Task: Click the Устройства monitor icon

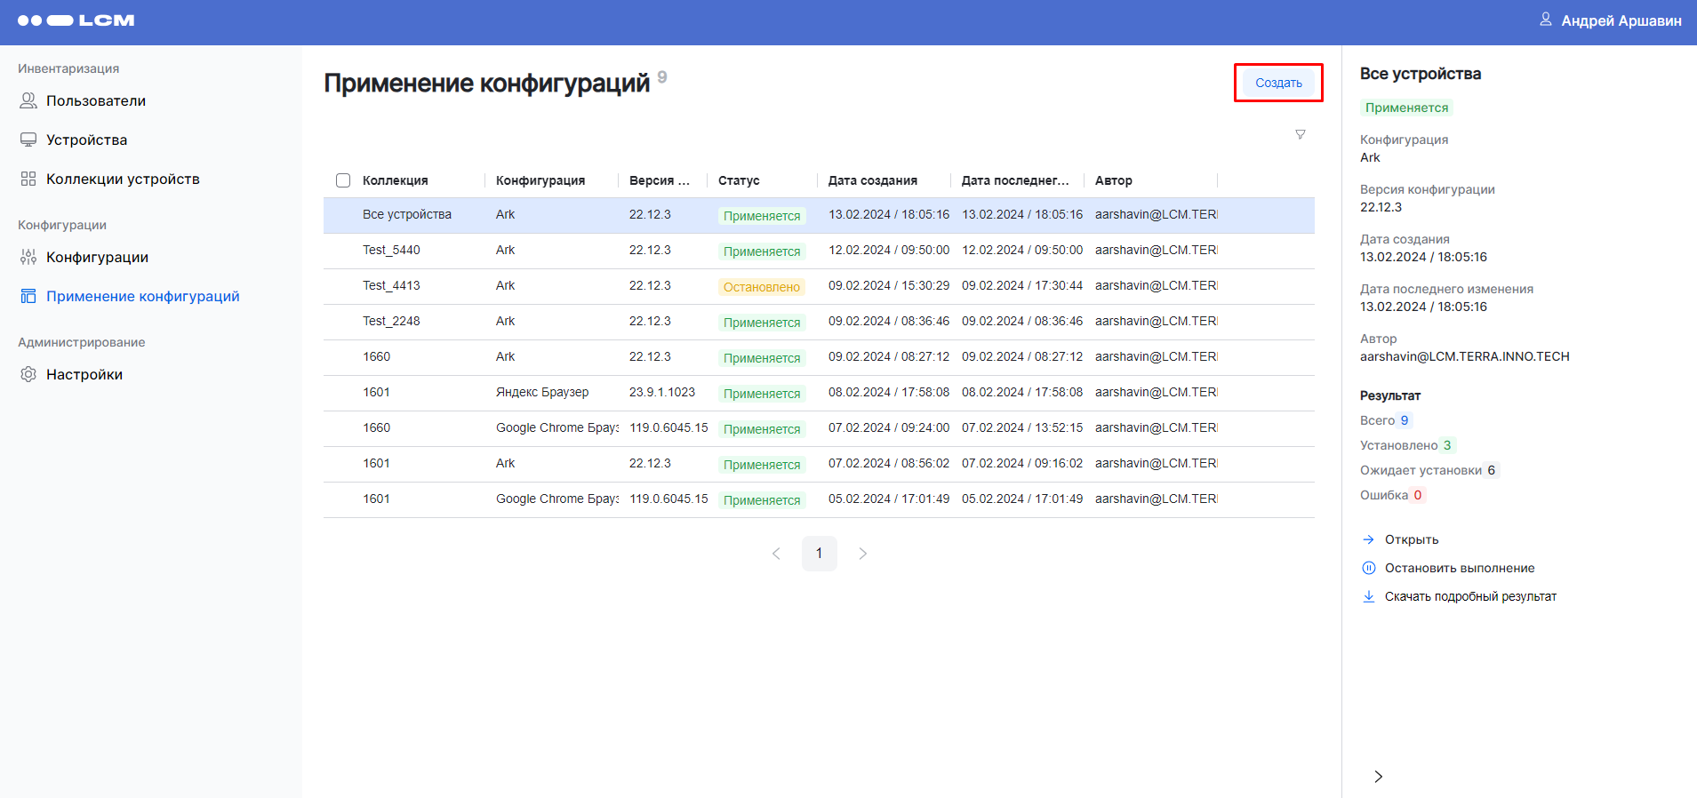Action: click(28, 140)
